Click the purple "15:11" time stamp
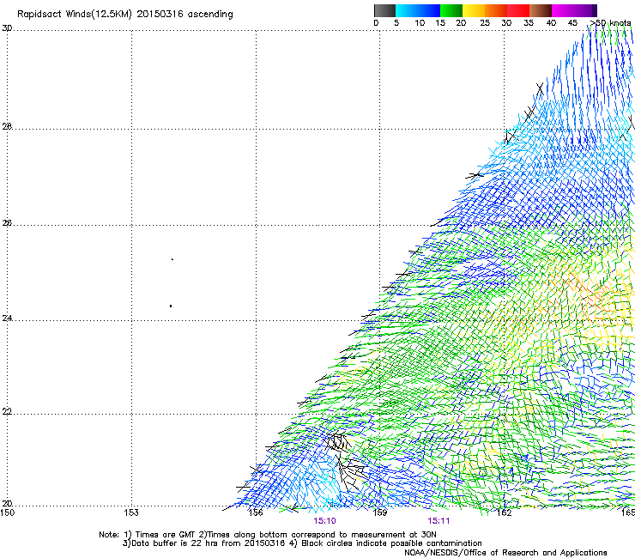 point(438,521)
